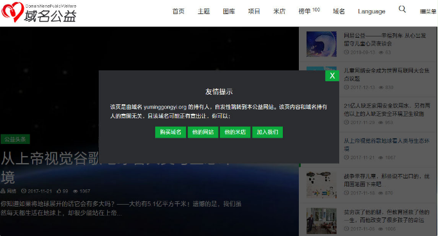Open the 网易公益 幸福列车 article
438x236 pixels.
[385, 40]
